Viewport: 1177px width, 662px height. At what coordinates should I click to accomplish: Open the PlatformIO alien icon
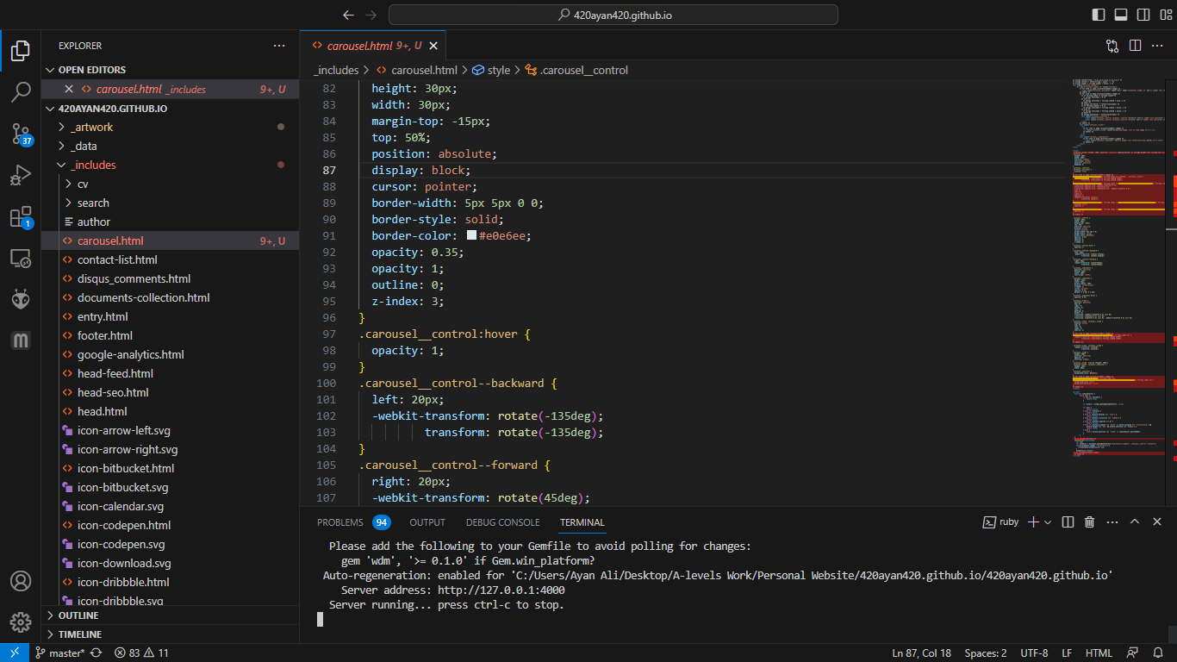coord(21,299)
